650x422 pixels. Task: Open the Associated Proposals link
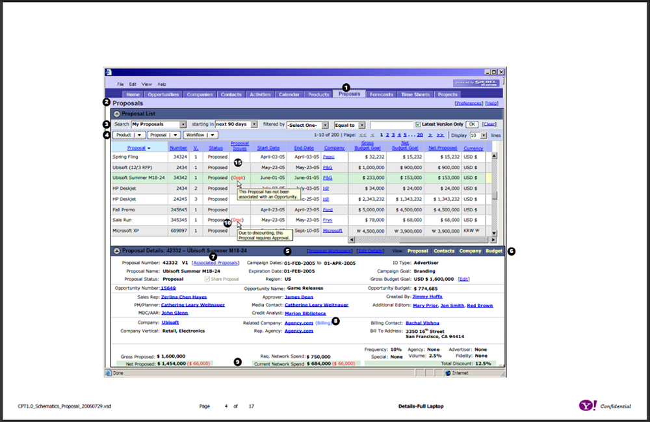217,262
